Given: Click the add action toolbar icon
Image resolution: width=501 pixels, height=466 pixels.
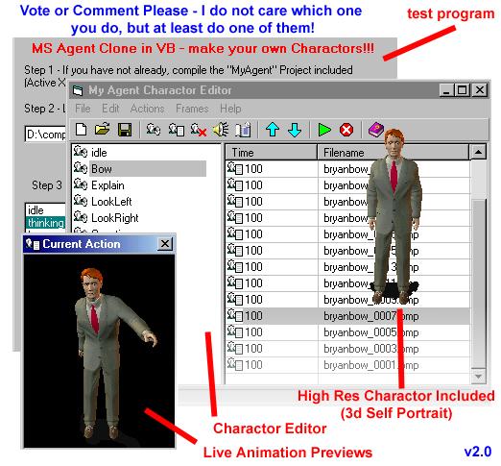Looking at the screenshot, I should click(154, 130).
